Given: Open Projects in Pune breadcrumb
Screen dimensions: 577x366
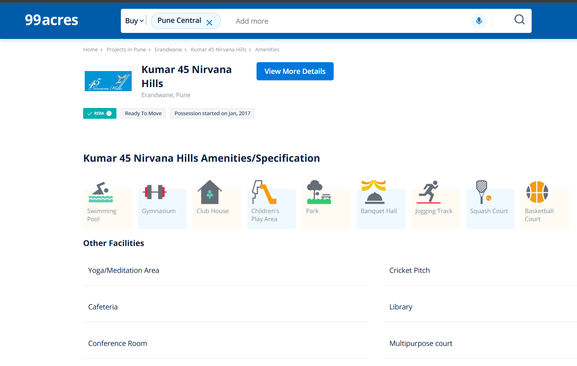Looking at the screenshot, I should [x=126, y=50].
